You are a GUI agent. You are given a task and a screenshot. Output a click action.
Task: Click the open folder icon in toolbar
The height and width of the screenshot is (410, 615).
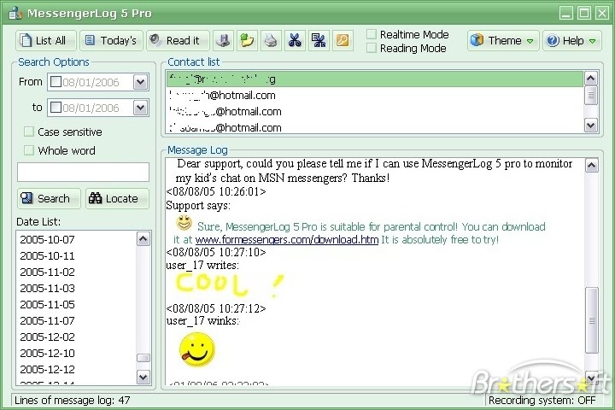point(247,40)
